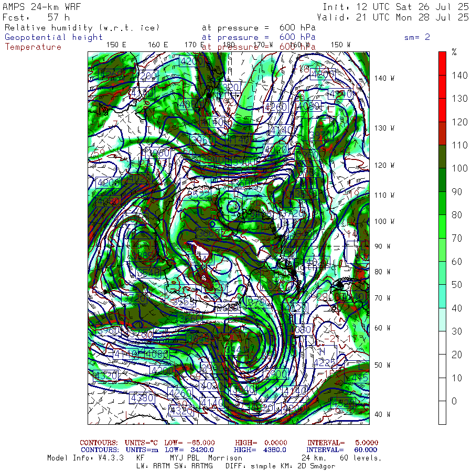Click the '3441' low-center height label
The height and width of the screenshot is (472, 472).
(238, 349)
